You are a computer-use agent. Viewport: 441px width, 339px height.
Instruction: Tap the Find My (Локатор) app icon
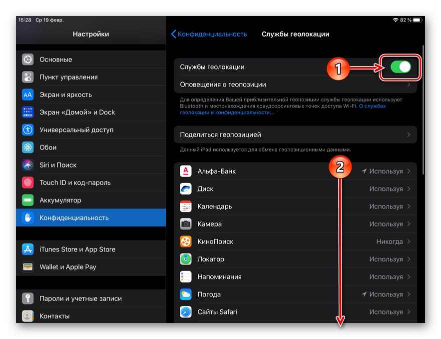click(186, 259)
